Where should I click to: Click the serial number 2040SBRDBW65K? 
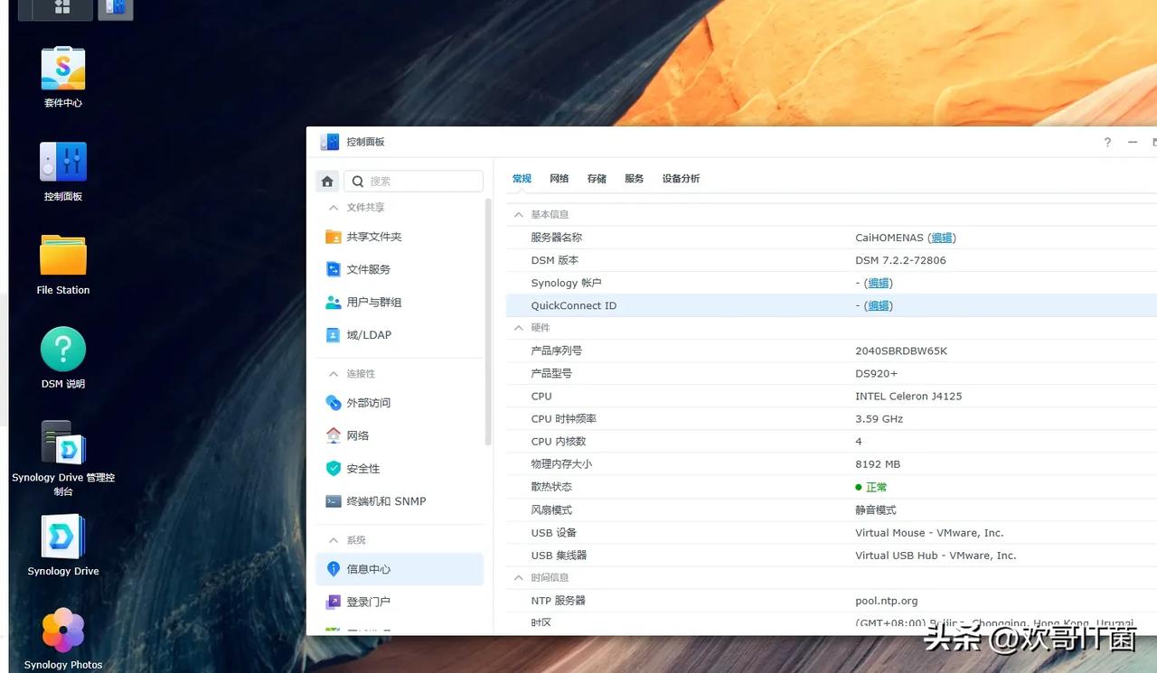pyautogui.click(x=901, y=351)
